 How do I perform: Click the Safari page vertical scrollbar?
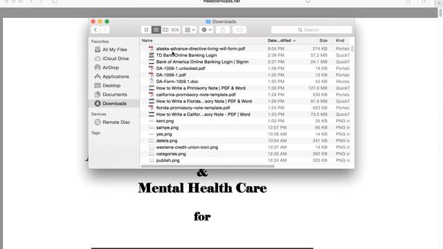pos(440,12)
